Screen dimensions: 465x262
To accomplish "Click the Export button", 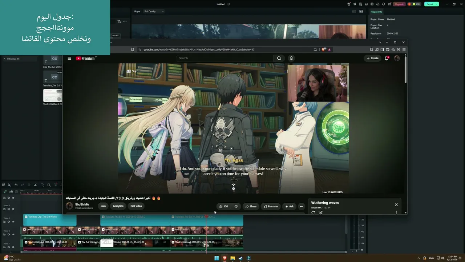I will [x=431, y=4].
